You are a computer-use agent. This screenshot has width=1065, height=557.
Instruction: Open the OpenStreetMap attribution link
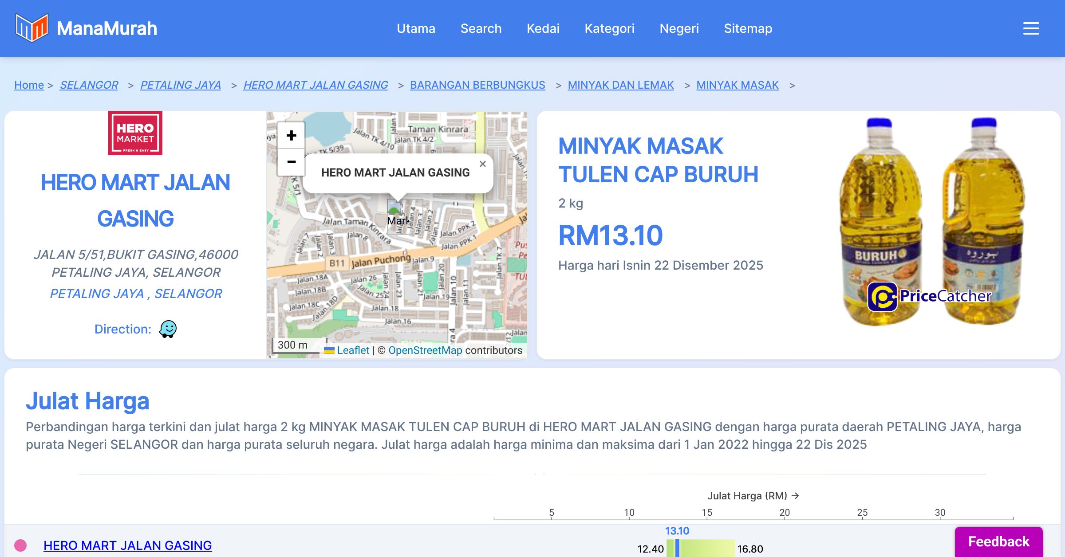pyautogui.click(x=425, y=350)
